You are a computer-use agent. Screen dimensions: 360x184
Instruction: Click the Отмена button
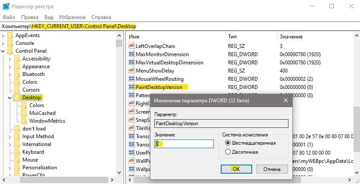[272, 169]
